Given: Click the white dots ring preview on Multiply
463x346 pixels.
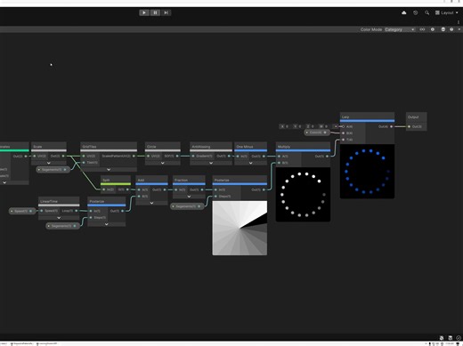Looking at the screenshot, I should pos(303,195).
